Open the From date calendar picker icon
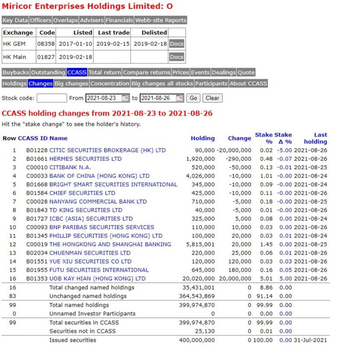This screenshot has width=341, height=348. click(x=125, y=98)
